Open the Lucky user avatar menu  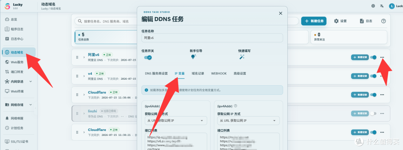[x=392, y=6]
